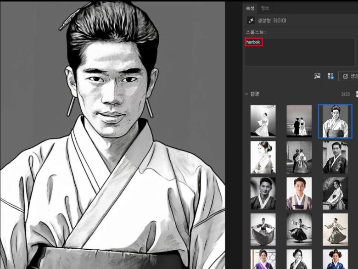Click the generative layer sparkle icon
Viewport: 358px width, 269px height.
pyautogui.click(x=251, y=21)
